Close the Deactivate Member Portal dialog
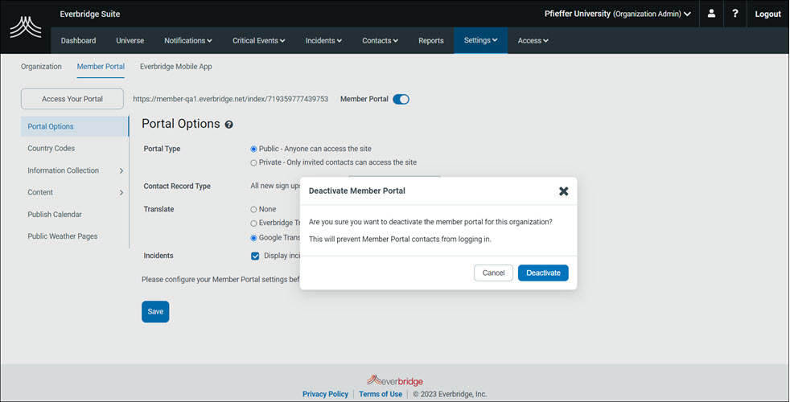The width and height of the screenshot is (790, 402). [564, 191]
